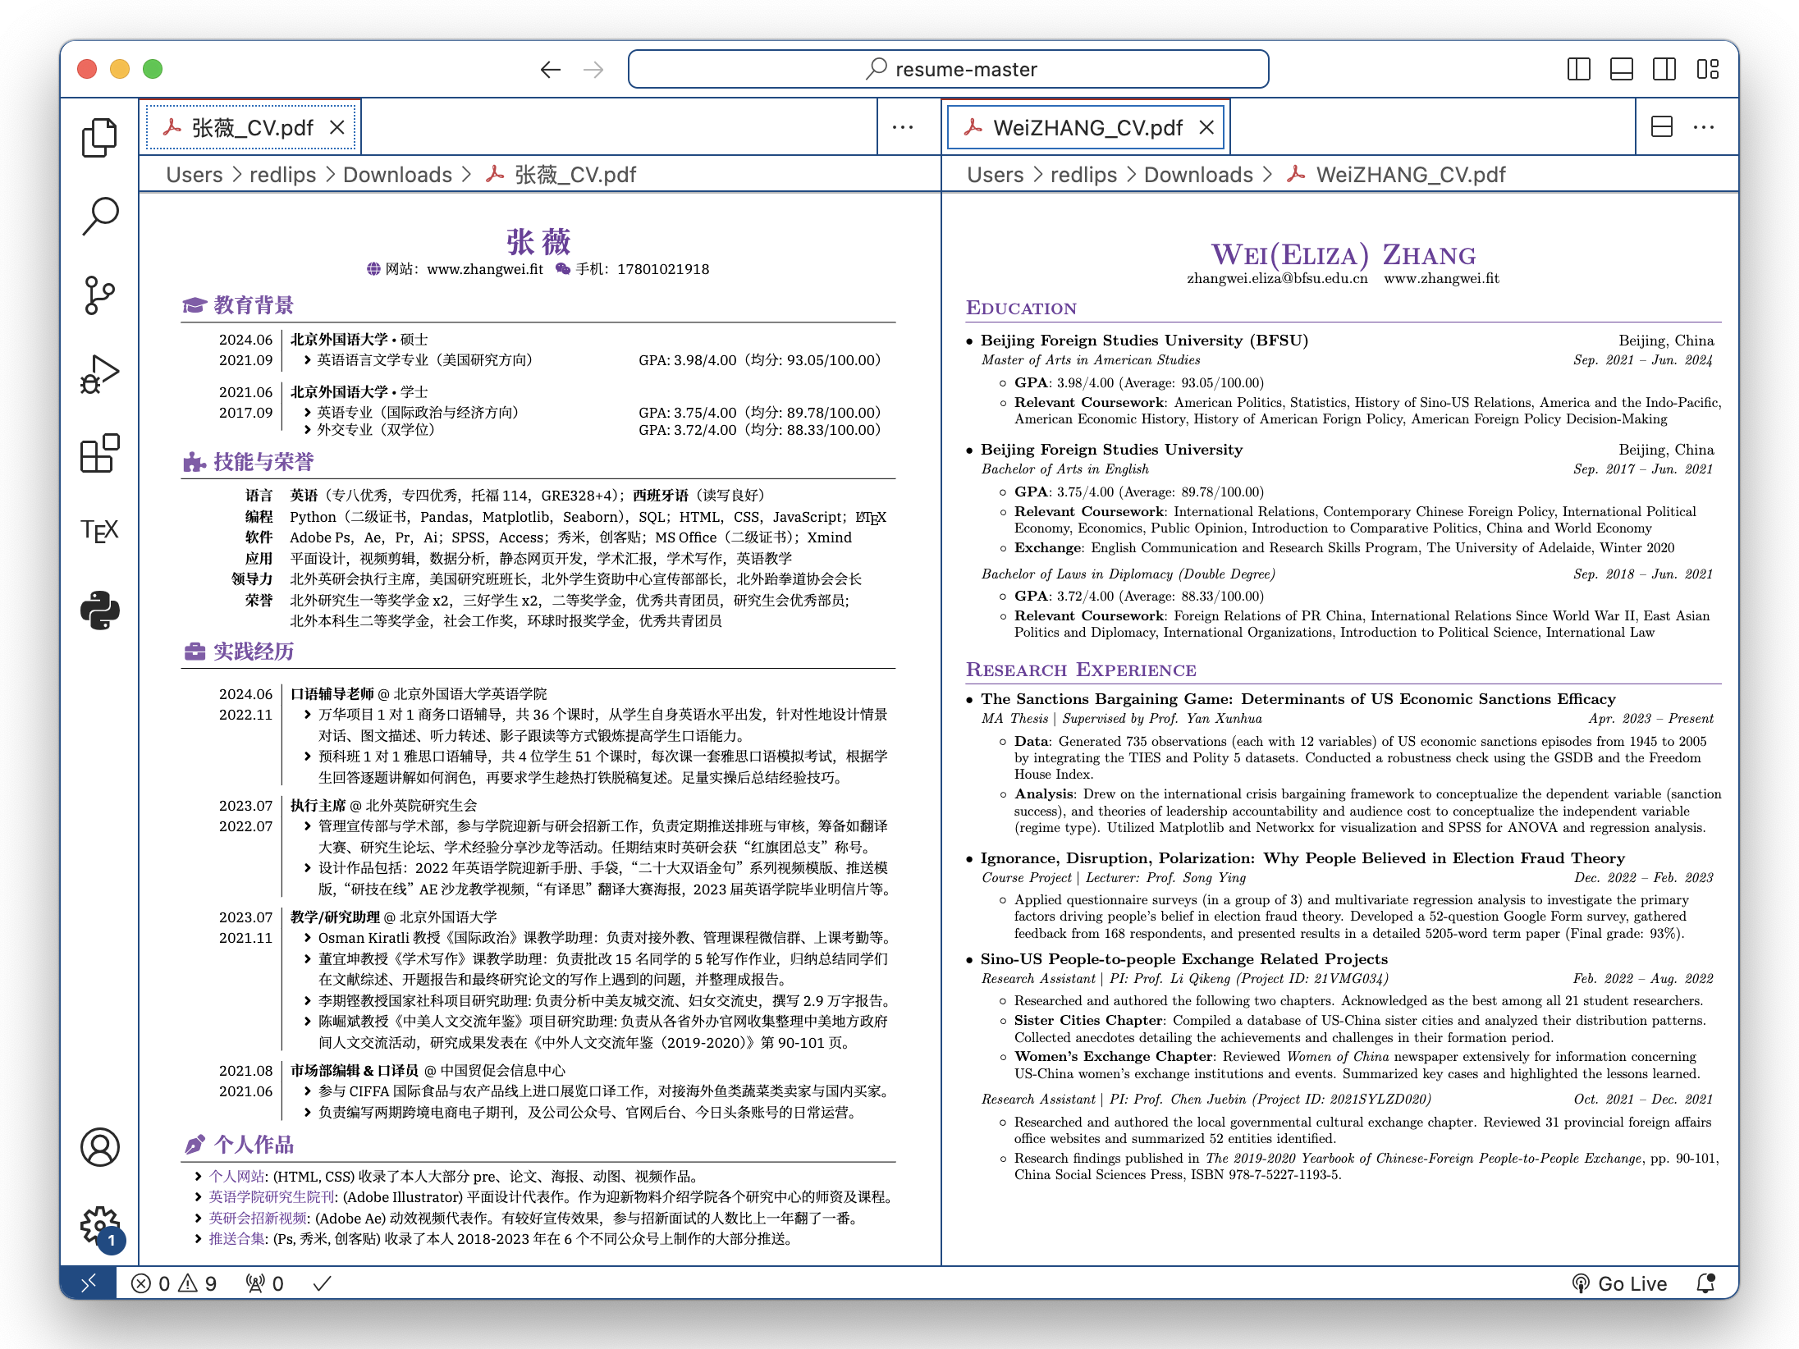The image size is (1799, 1349).
Task: Open the Accounts menu
Action: 99,1147
